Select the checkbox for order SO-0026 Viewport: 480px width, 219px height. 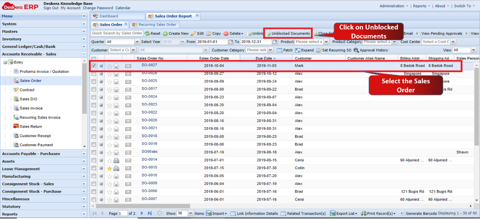click(x=93, y=73)
